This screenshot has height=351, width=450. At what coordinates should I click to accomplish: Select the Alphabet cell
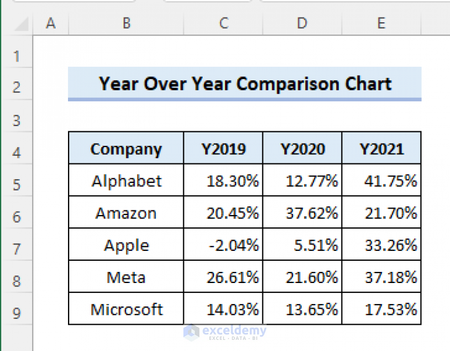coord(126,180)
